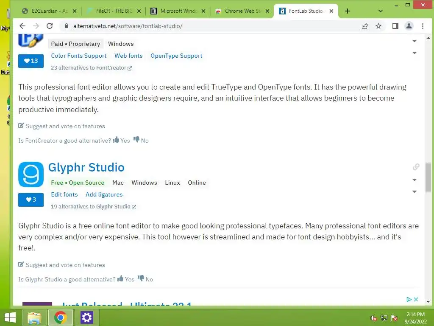Click the lock icon in the address bar
This screenshot has height=326, width=434.
tap(66, 26)
